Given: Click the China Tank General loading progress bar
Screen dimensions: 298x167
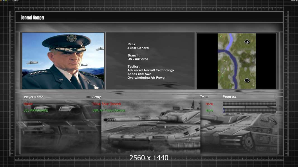Looking at the screenshot, I should tap(249, 104).
